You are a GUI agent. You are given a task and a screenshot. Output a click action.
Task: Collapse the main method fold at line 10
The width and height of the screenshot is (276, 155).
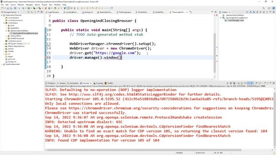pos(52,30)
